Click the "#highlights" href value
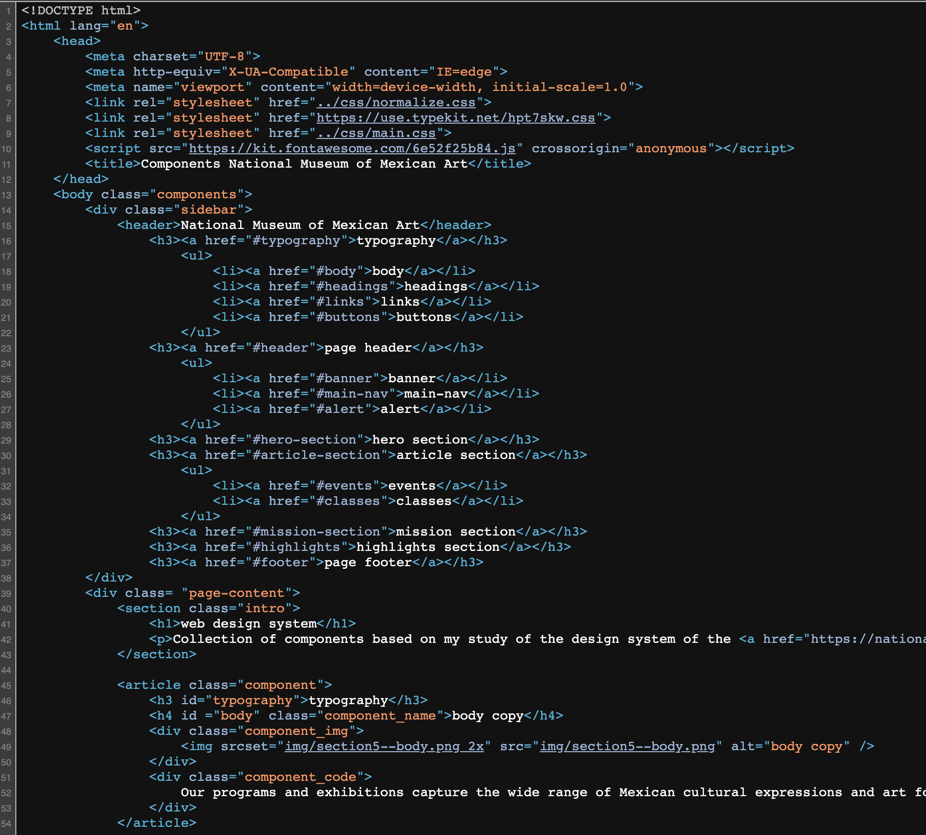 pos(296,547)
